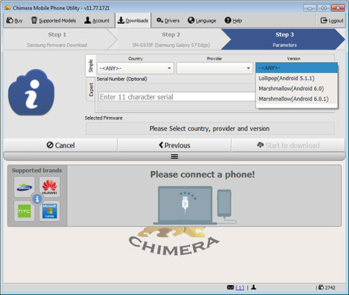Open the unread (1) messages link

(239, 288)
